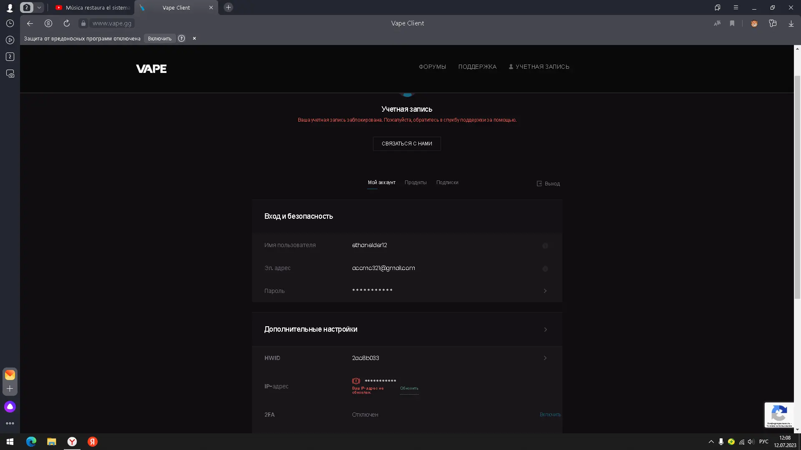Image resolution: width=801 pixels, height=450 pixels.
Task: Click the site padlock security icon
Action: tap(83, 23)
